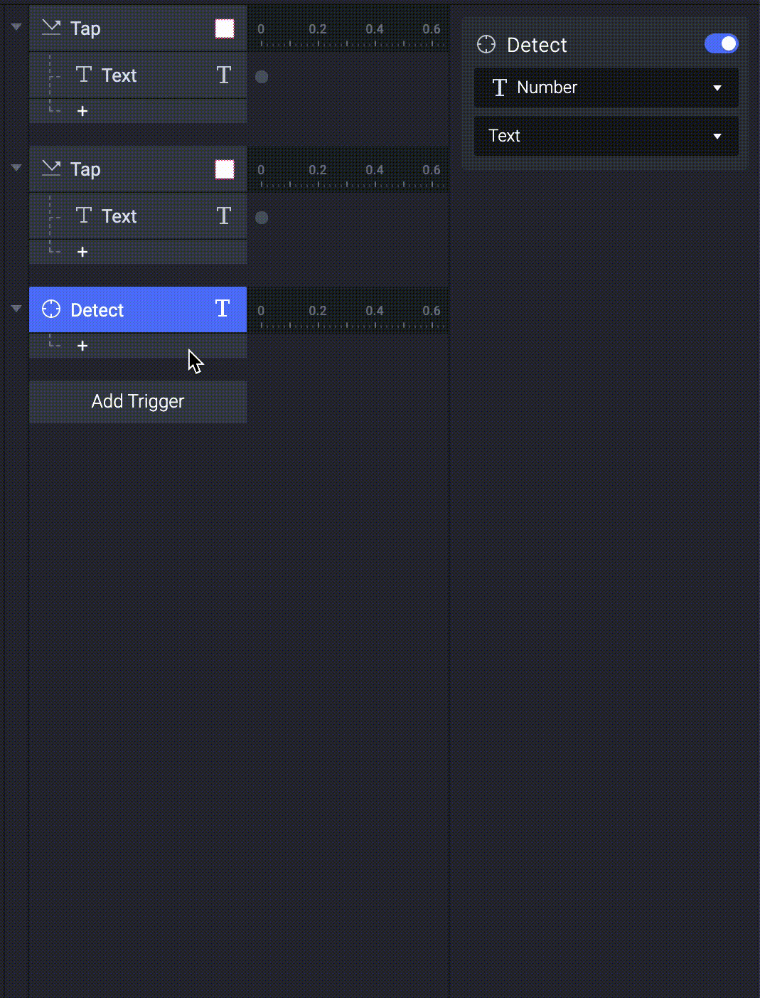Click the text response icon of second Text row
Screen dimensions: 760x998
click(x=84, y=215)
